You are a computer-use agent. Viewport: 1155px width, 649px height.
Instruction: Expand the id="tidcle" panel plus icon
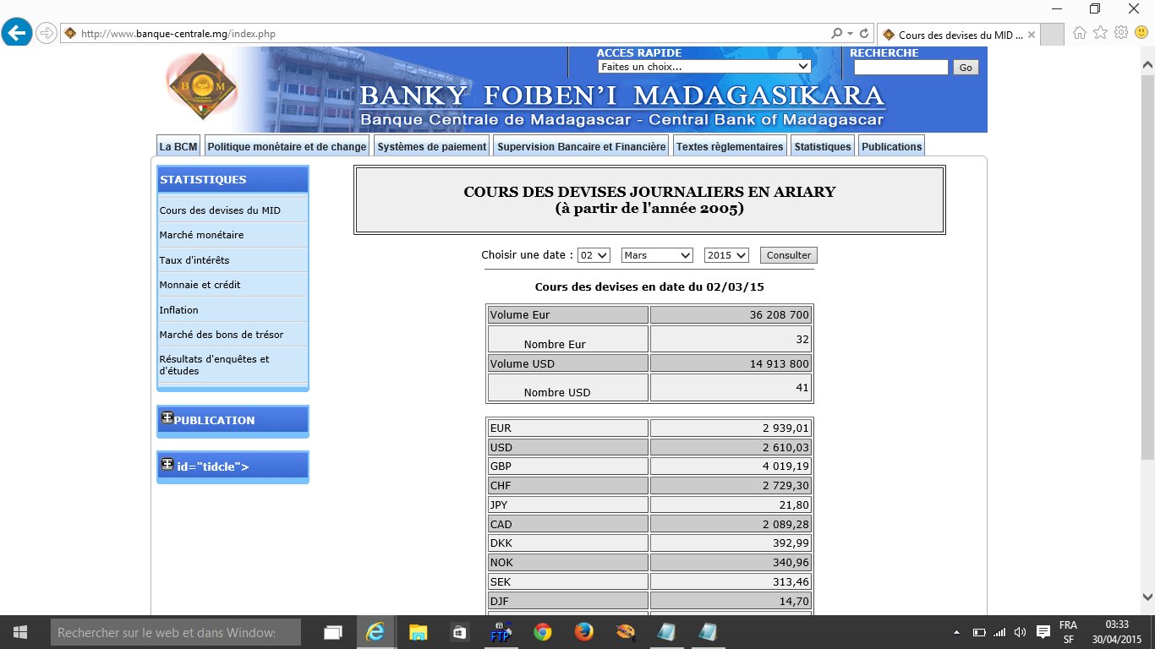coord(167,464)
